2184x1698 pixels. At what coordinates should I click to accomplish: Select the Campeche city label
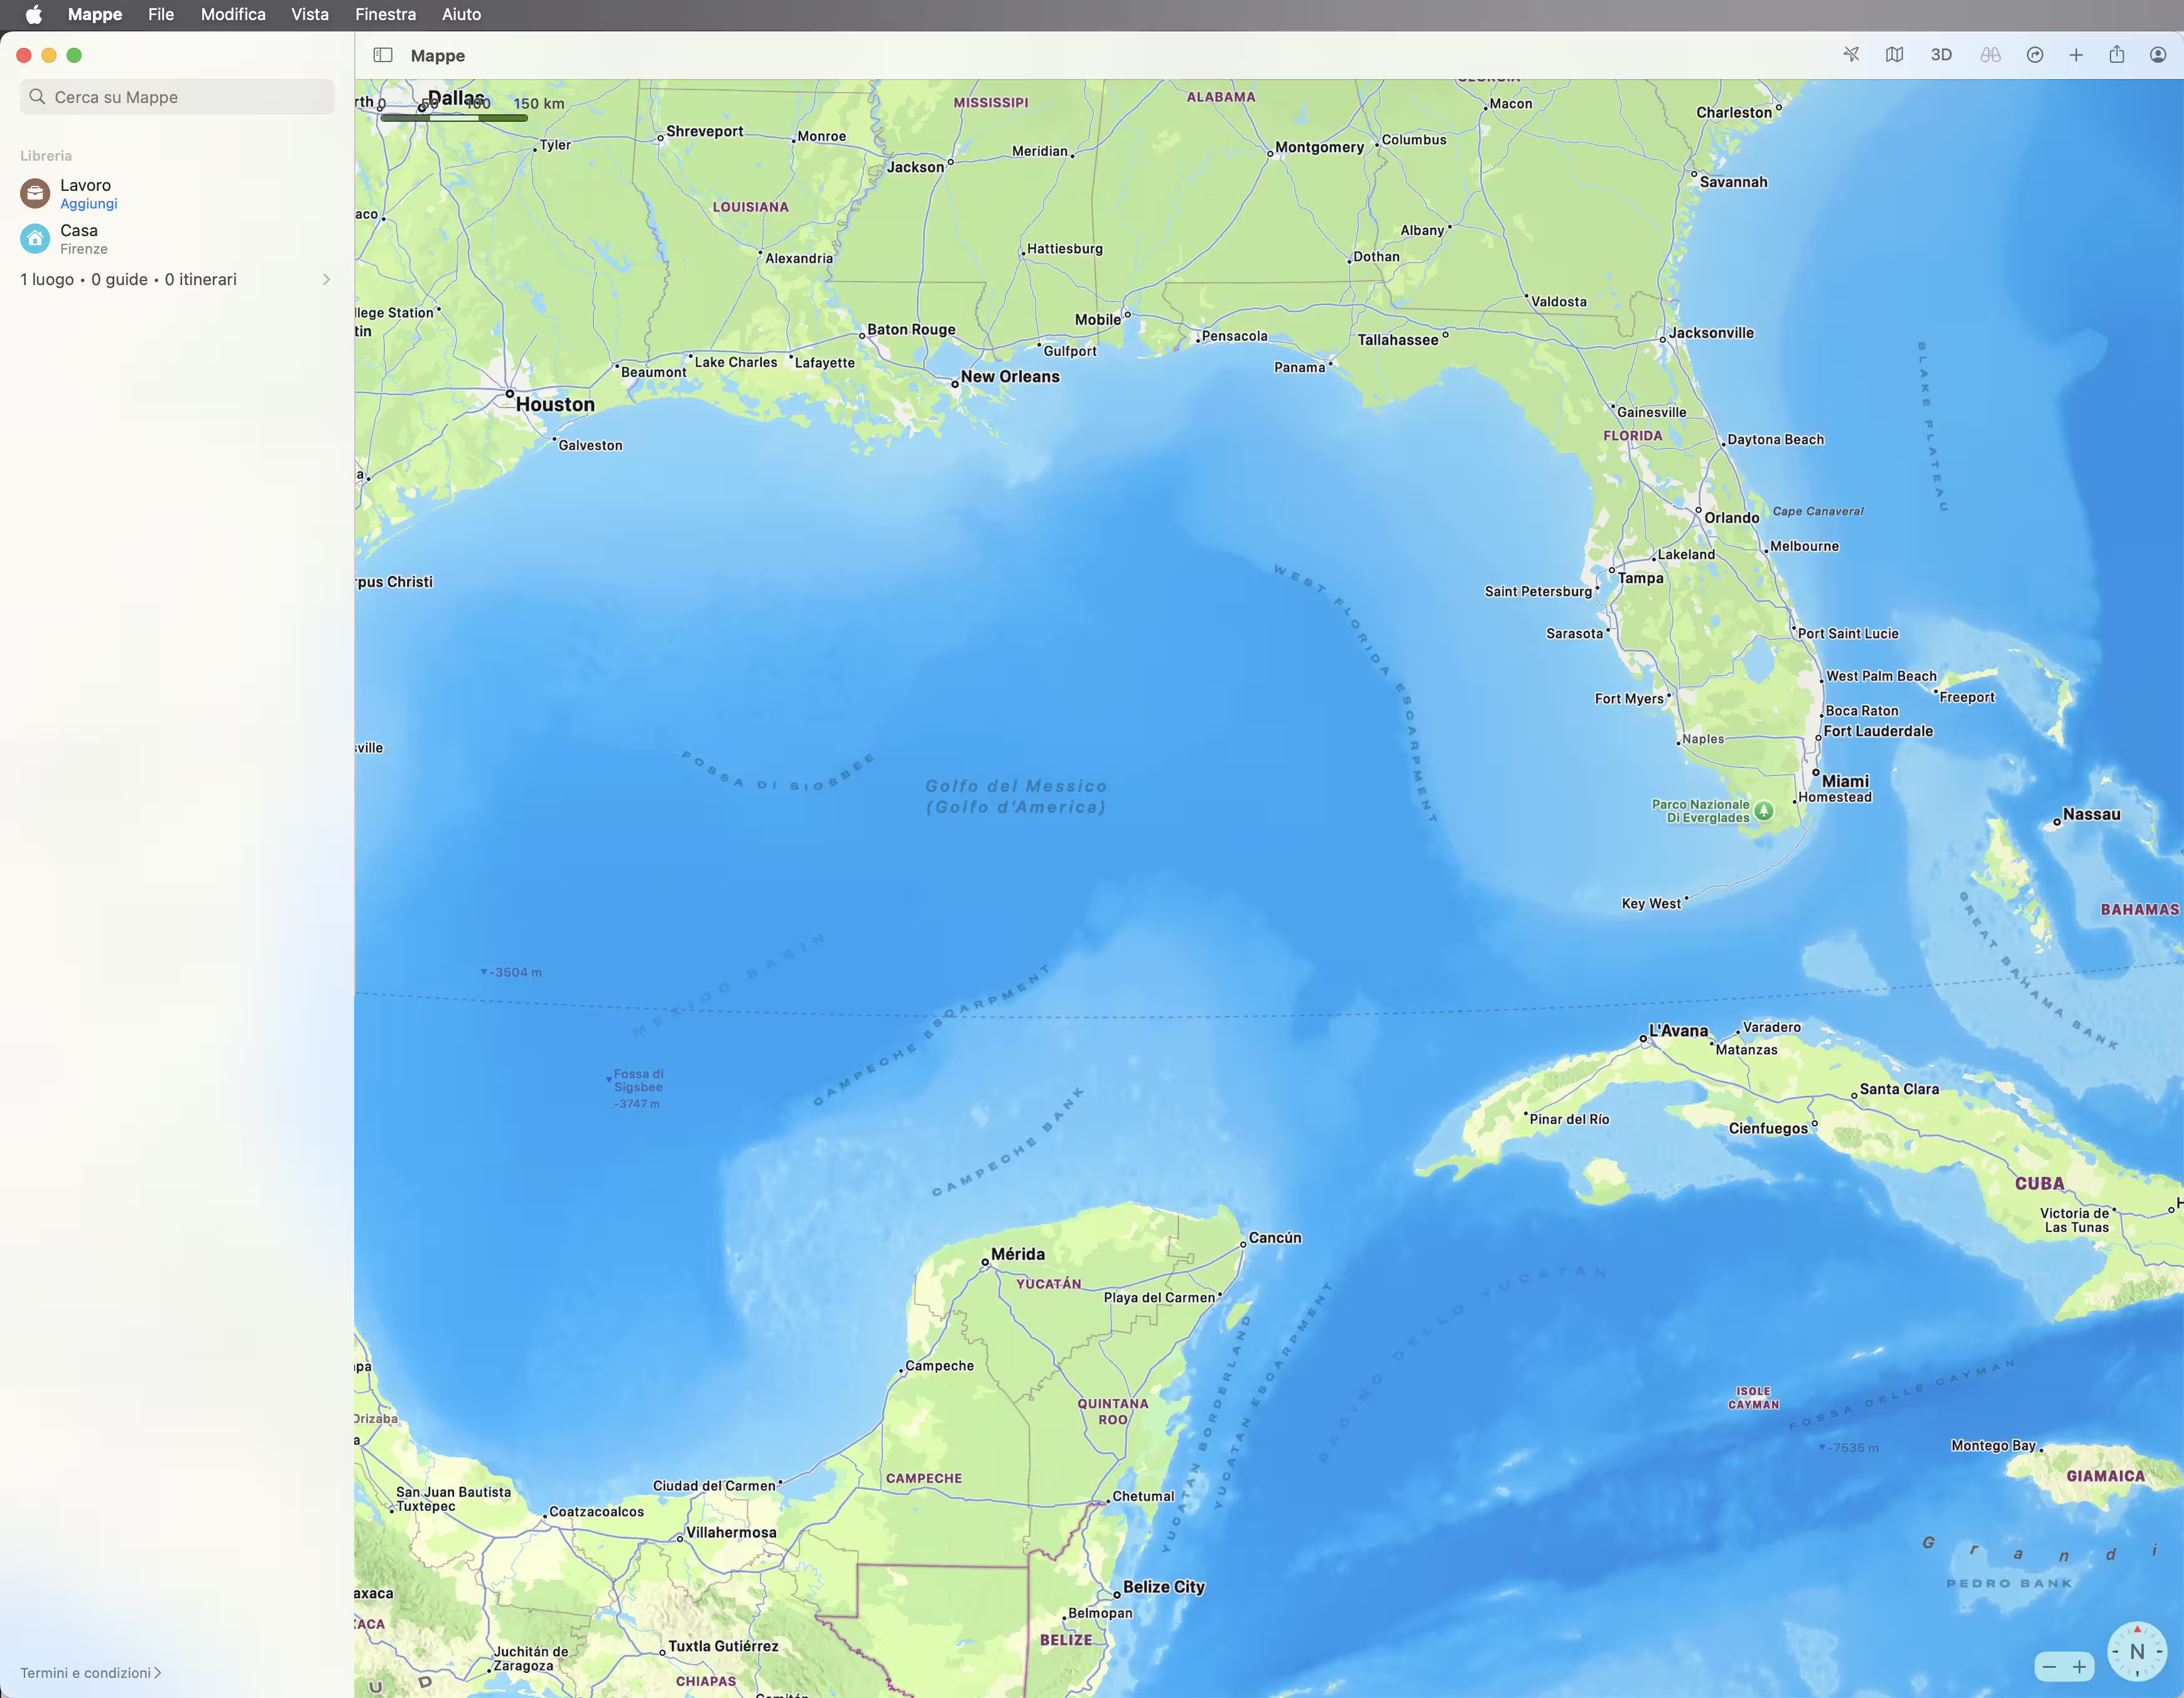click(x=939, y=1366)
